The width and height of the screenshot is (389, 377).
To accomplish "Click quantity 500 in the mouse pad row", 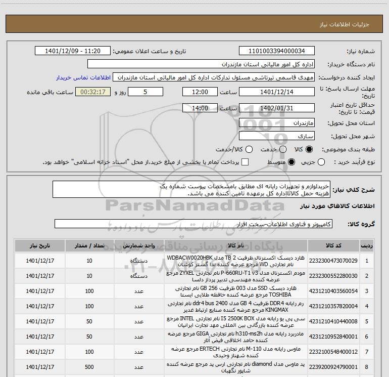I will point(89,367).
